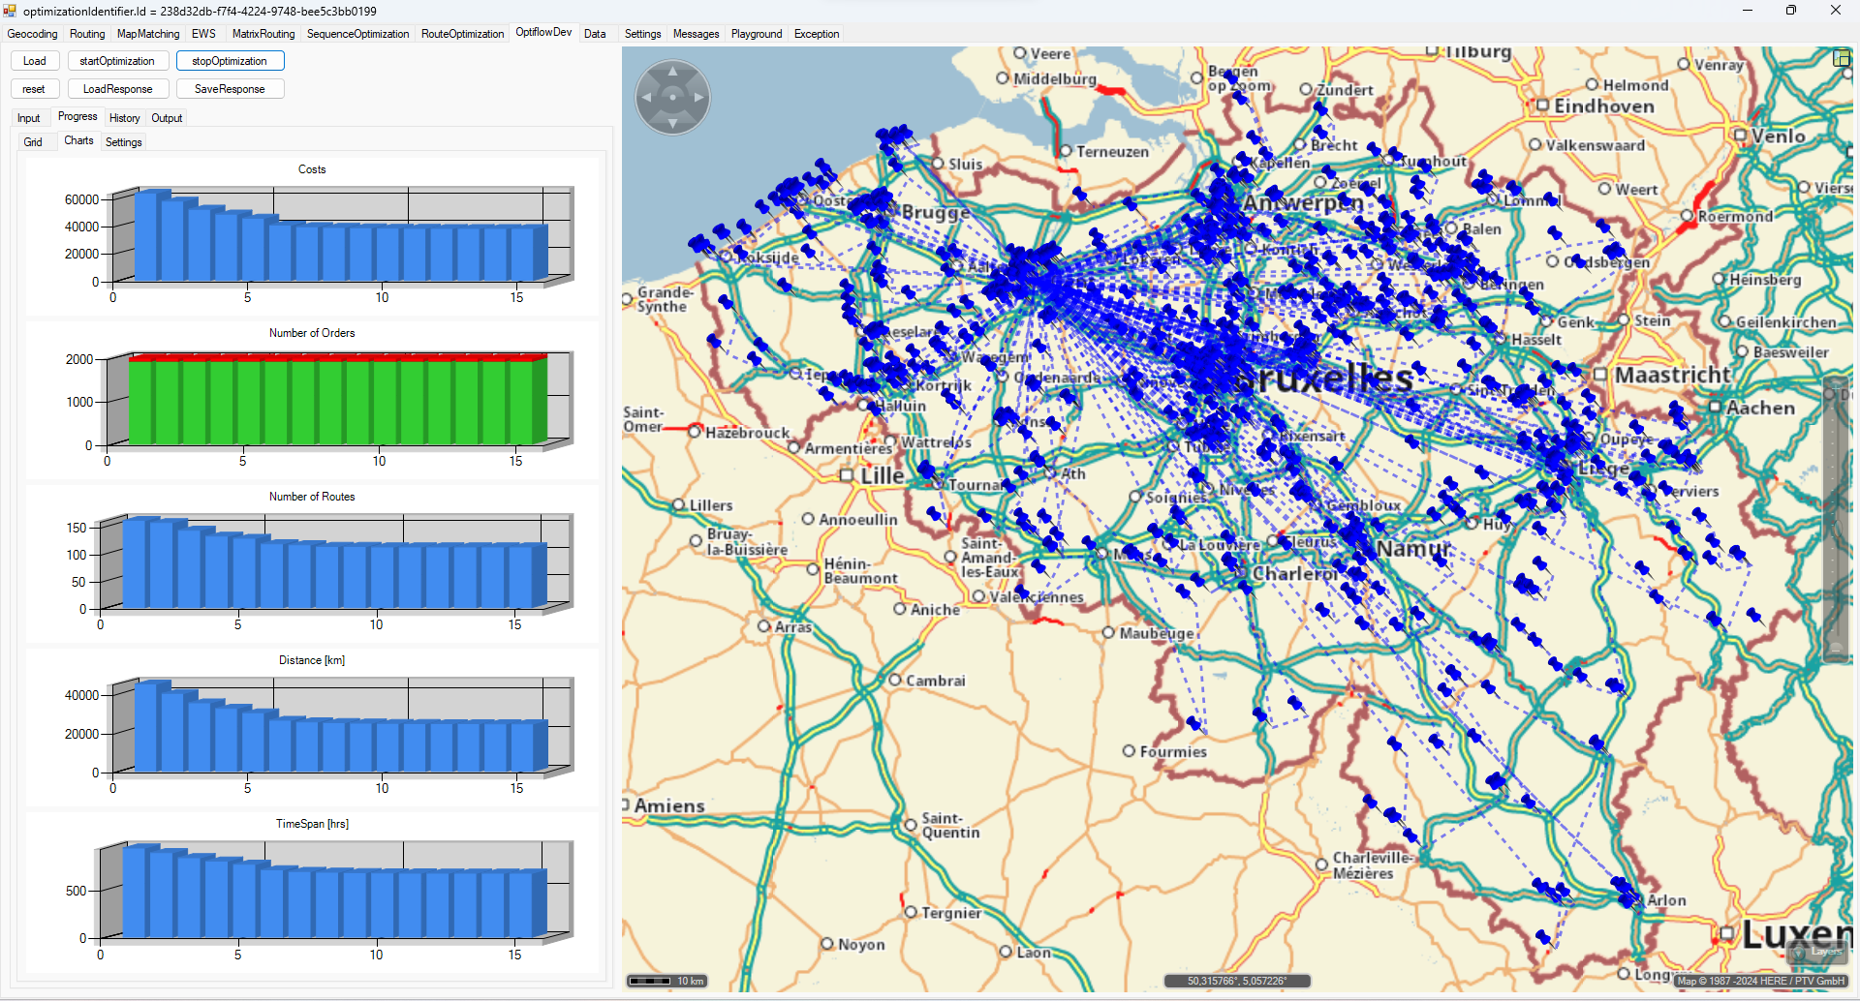Click the Costs chart area
The width and height of the screenshot is (1860, 1001).
[x=339, y=237]
